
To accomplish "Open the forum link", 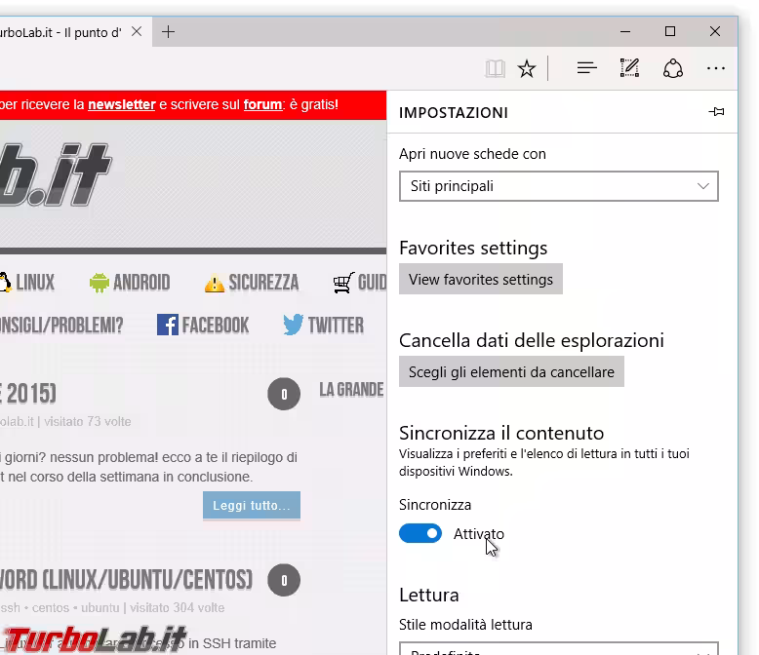I will pos(262,104).
